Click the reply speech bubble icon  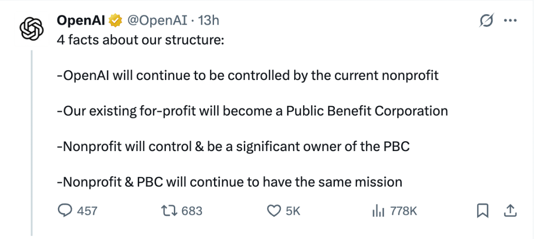[x=65, y=211]
